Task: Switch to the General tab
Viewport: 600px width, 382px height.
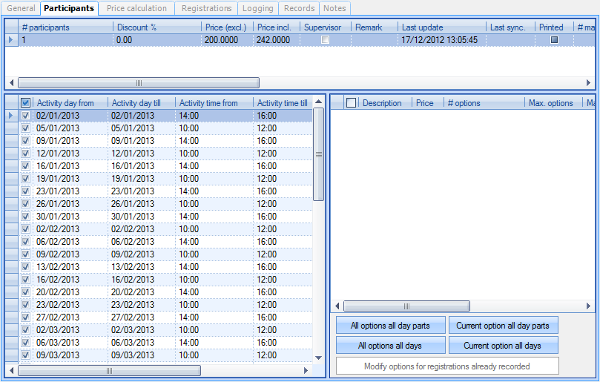Action: coord(21,8)
